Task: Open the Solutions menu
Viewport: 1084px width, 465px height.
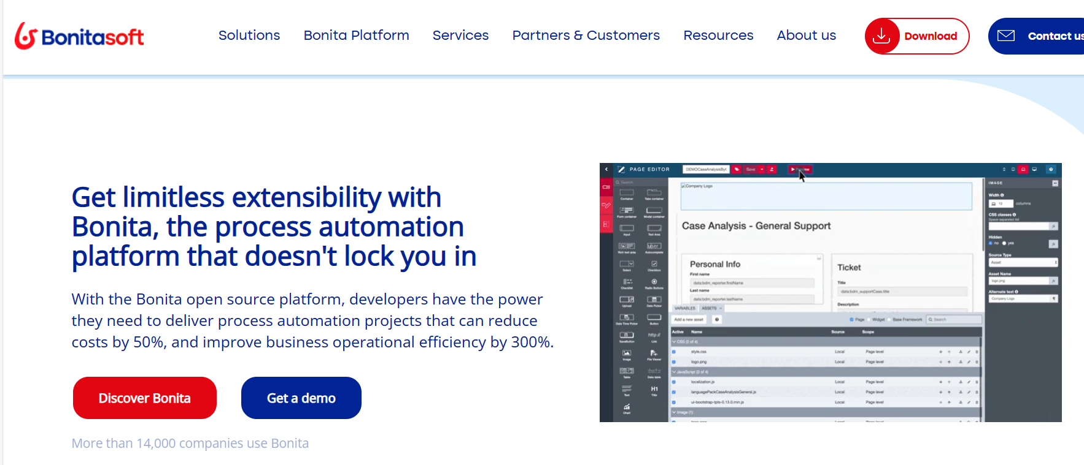Action: point(249,36)
